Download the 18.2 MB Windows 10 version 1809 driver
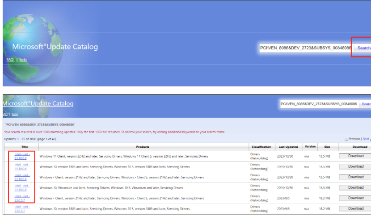Image resolution: width=371 pixels, height=215 pixels. (356, 209)
